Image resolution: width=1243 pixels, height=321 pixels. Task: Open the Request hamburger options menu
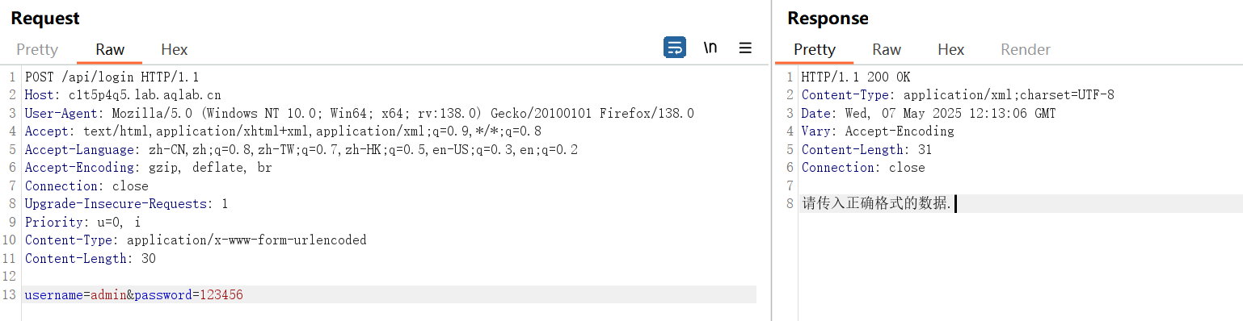745,48
